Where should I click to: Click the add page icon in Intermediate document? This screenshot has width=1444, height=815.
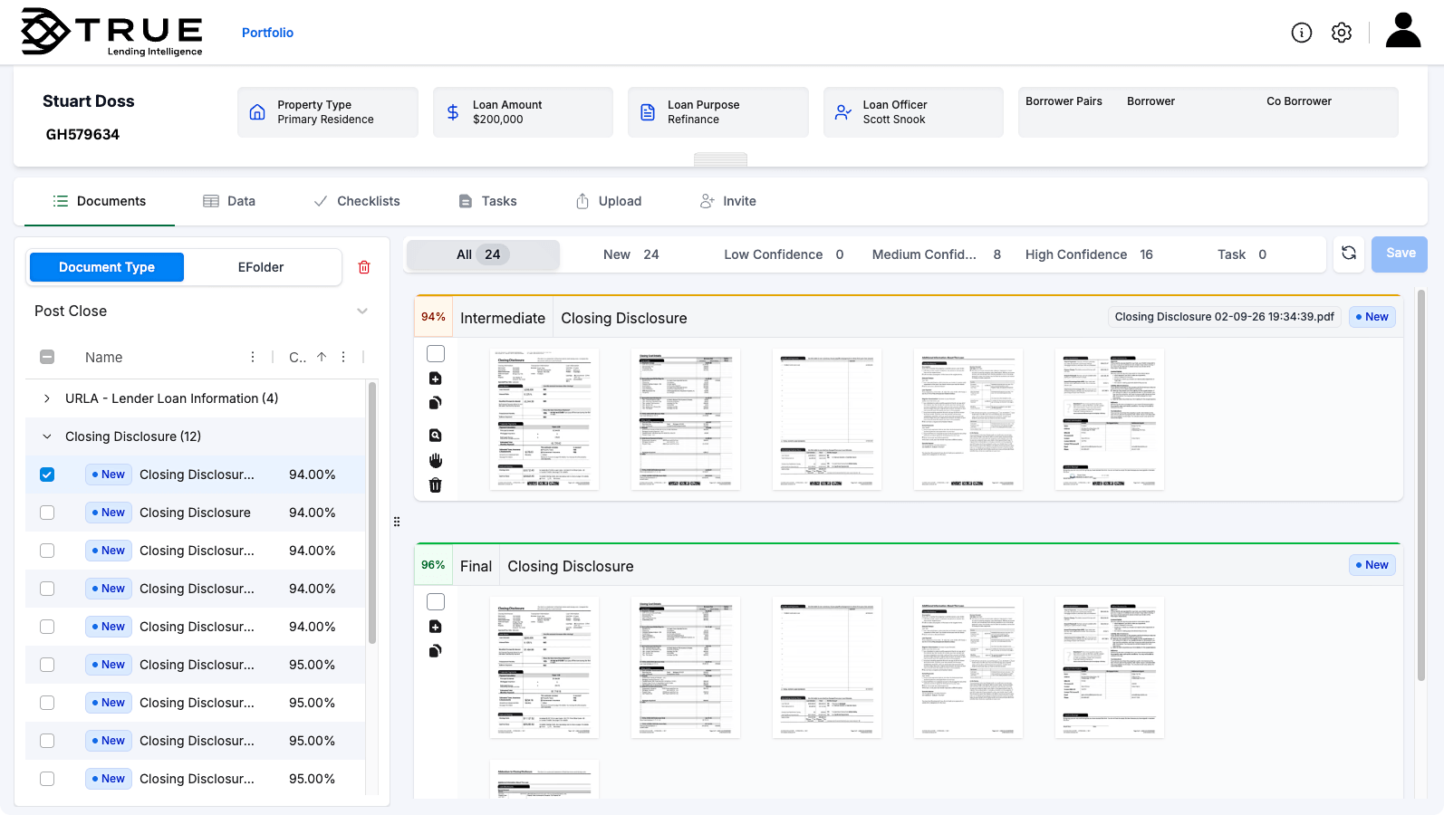pyautogui.click(x=435, y=379)
